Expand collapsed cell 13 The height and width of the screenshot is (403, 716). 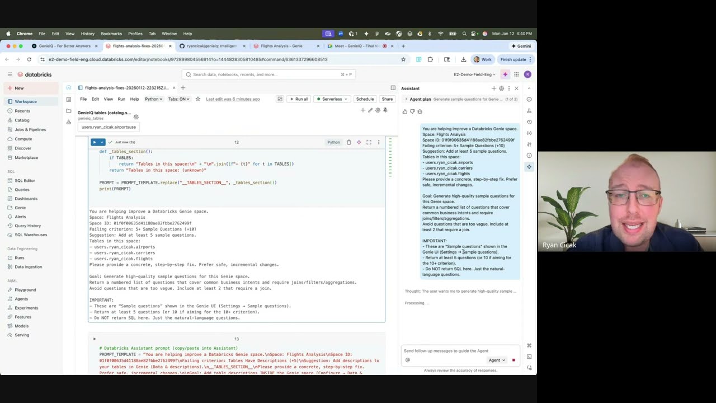[x=95, y=339]
